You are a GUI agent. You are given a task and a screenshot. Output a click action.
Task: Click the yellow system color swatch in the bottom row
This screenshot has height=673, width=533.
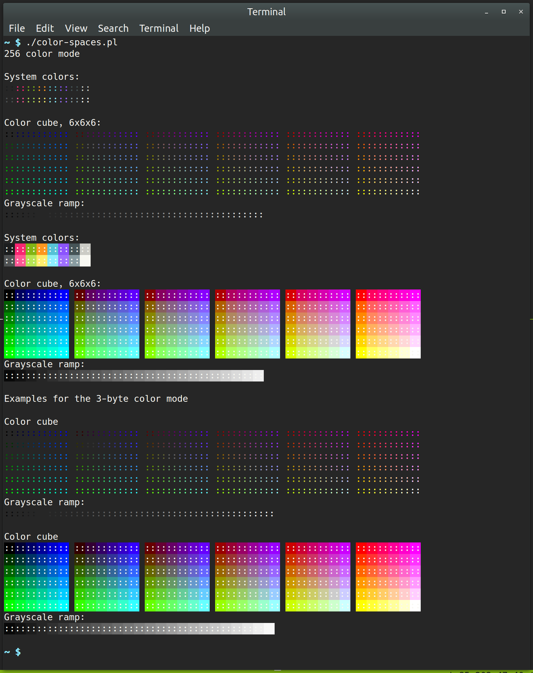click(x=42, y=261)
